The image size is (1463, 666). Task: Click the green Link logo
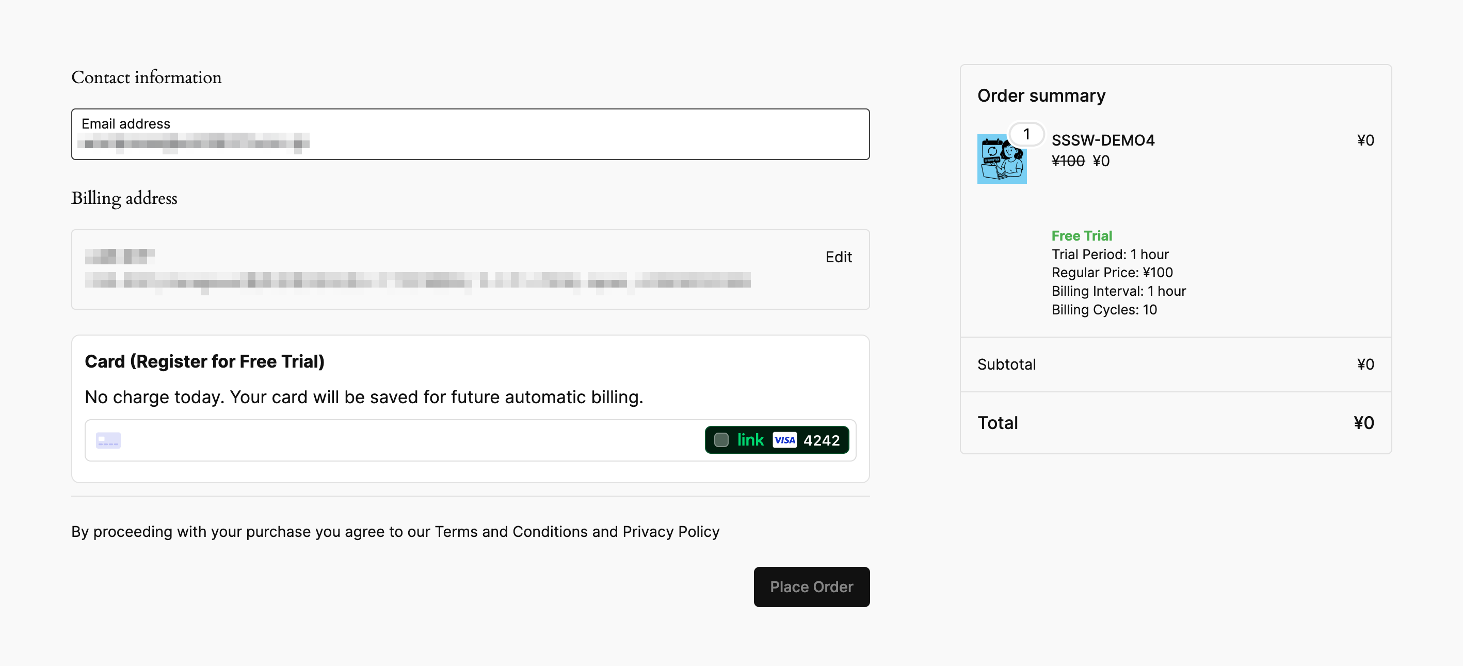pyautogui.click(x=750, y=440)
